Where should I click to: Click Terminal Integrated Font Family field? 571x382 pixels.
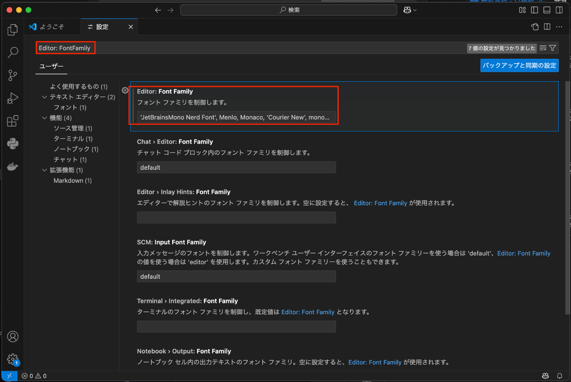[x=236, y=326]
